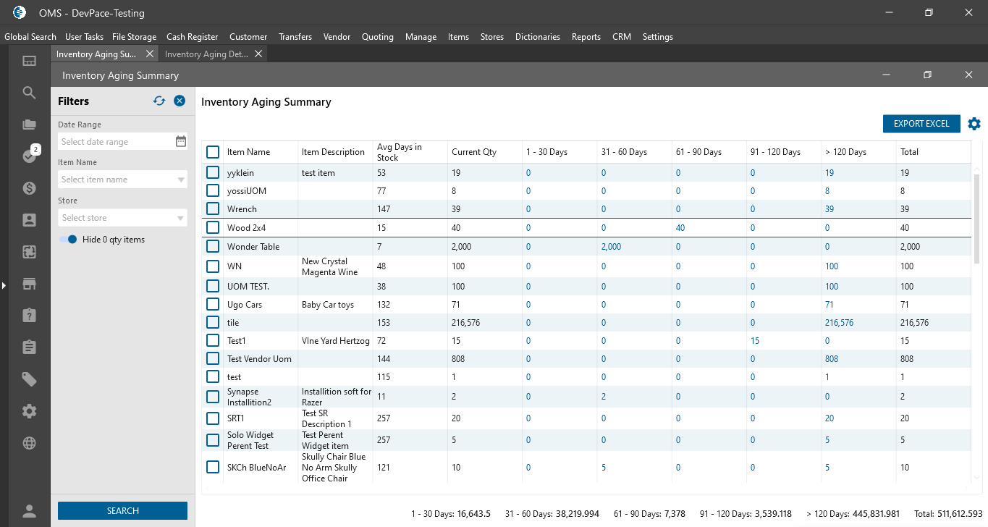Open the table settings gear icon
The height and width of the screenshot is (527, 988).
coord(974,124)
